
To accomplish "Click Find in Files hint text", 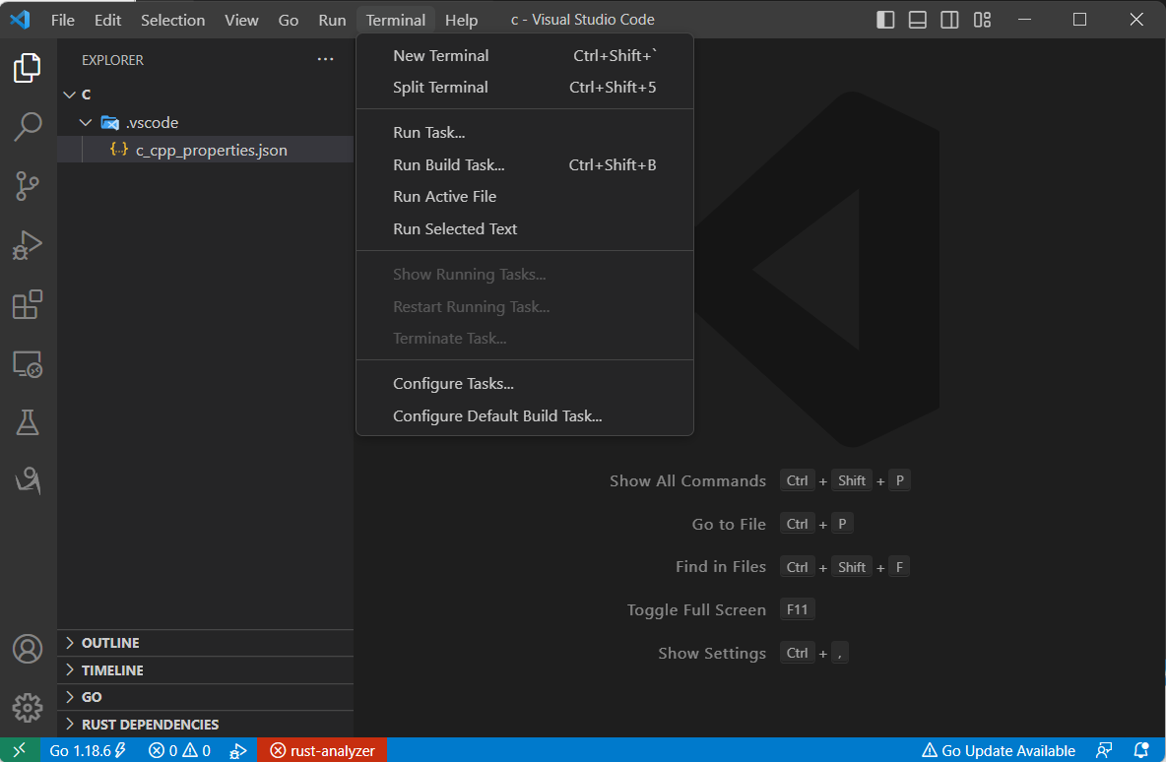I will pyautogui.click(x=721, y=566).
